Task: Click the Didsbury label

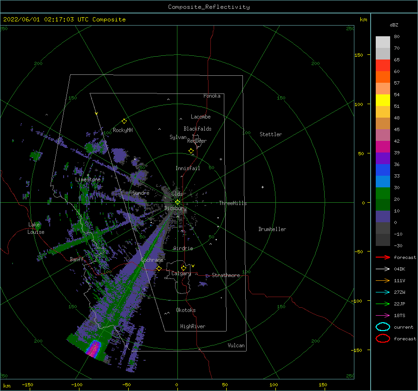Action: click(175, 208)
